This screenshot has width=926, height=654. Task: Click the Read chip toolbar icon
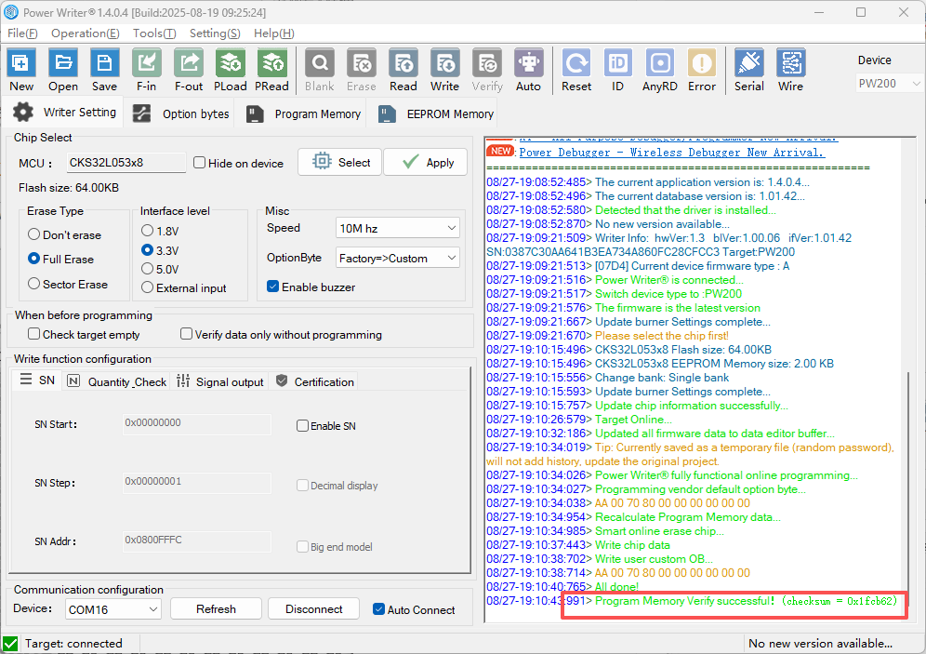(403, 63)
